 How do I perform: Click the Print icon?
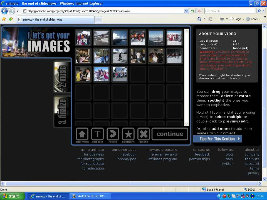pos(222,19)
